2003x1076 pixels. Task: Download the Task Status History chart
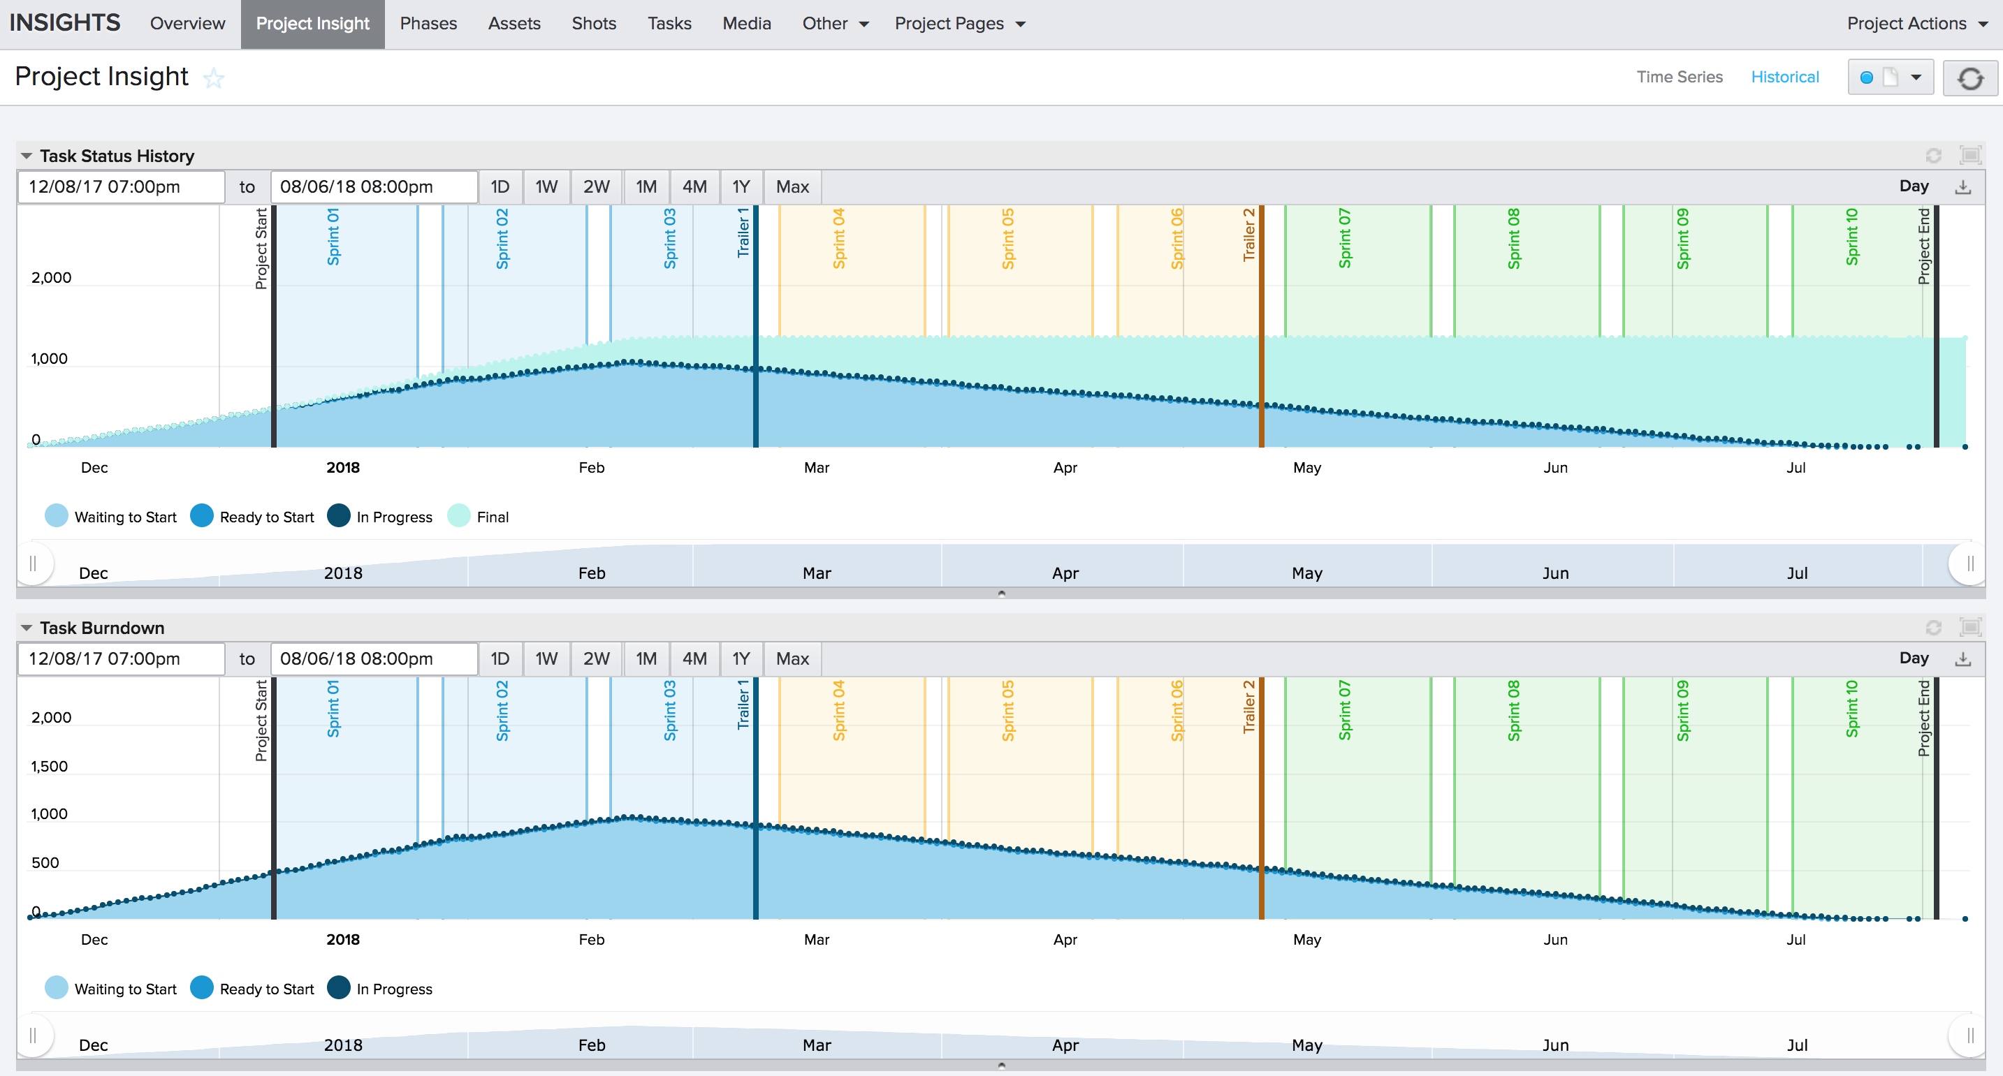(1962, 187)
